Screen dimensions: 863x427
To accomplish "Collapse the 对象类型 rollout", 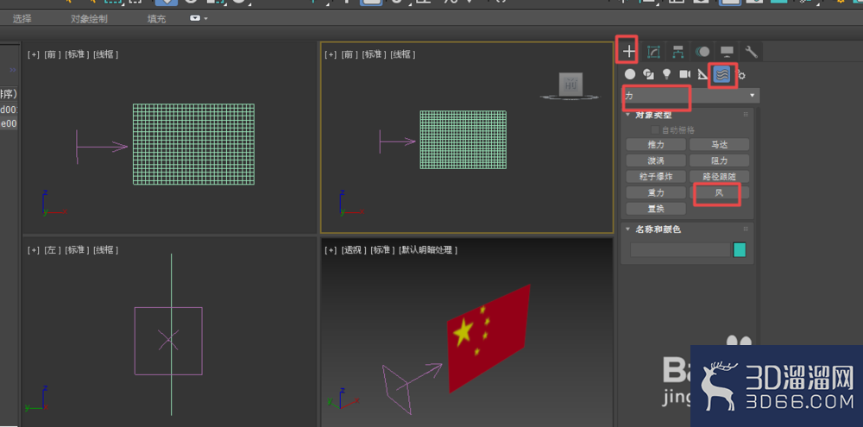I will point(628,115).
